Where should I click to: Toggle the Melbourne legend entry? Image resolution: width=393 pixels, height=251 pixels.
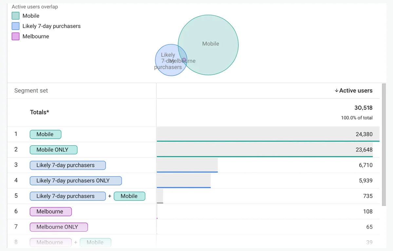tap(35, 36)
